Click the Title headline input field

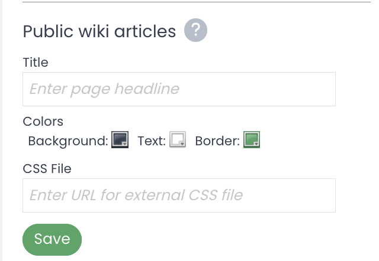[179, 89]
